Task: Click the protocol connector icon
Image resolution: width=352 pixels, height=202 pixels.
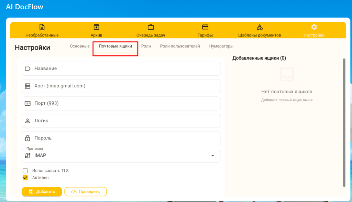Action: tap(28, 156)
